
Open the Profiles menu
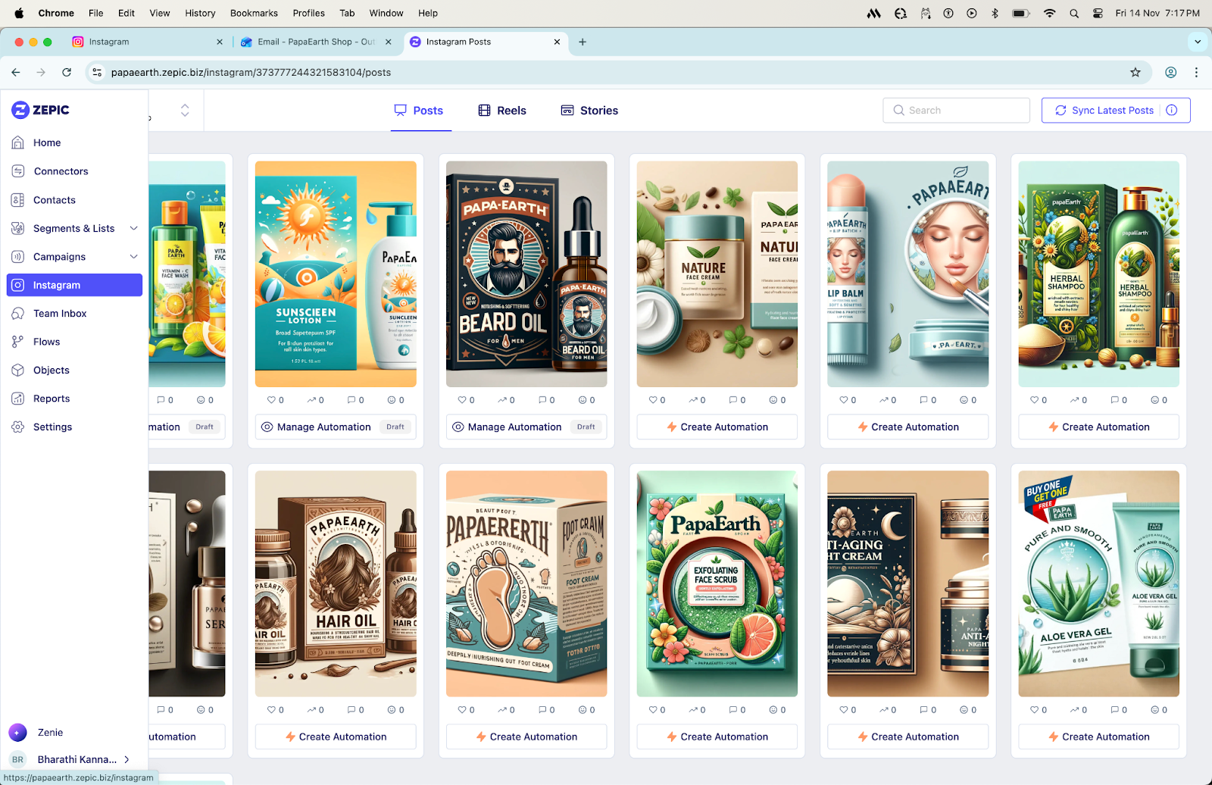coord(308,13)
